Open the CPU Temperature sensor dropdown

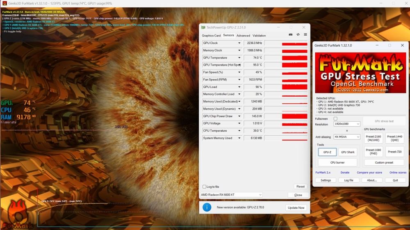tap(239, 131)
